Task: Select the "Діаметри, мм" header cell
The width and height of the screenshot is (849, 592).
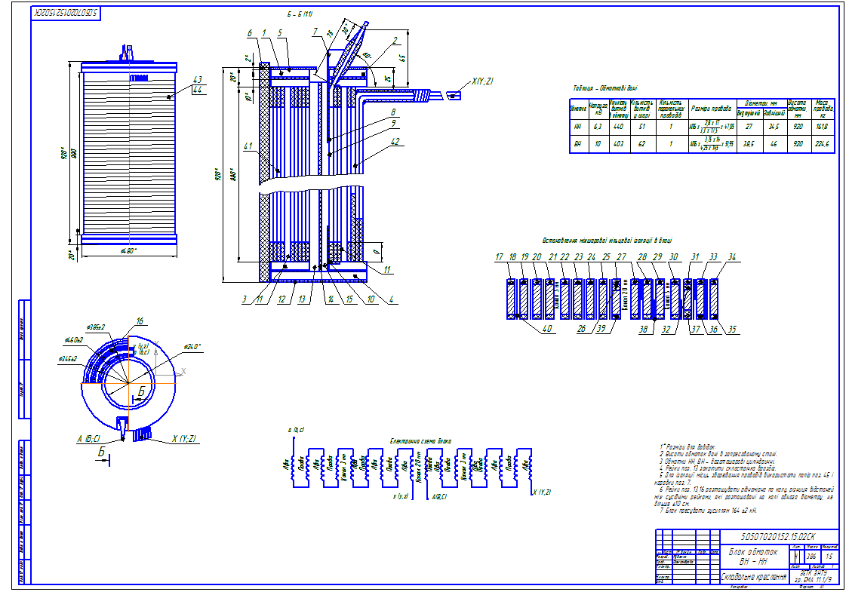Action: (761, 103)
